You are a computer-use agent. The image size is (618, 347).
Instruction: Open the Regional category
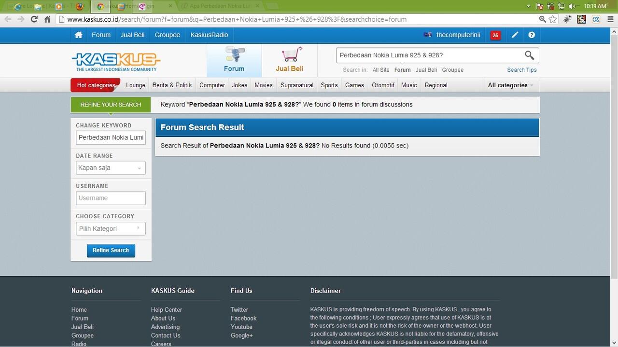436,85
